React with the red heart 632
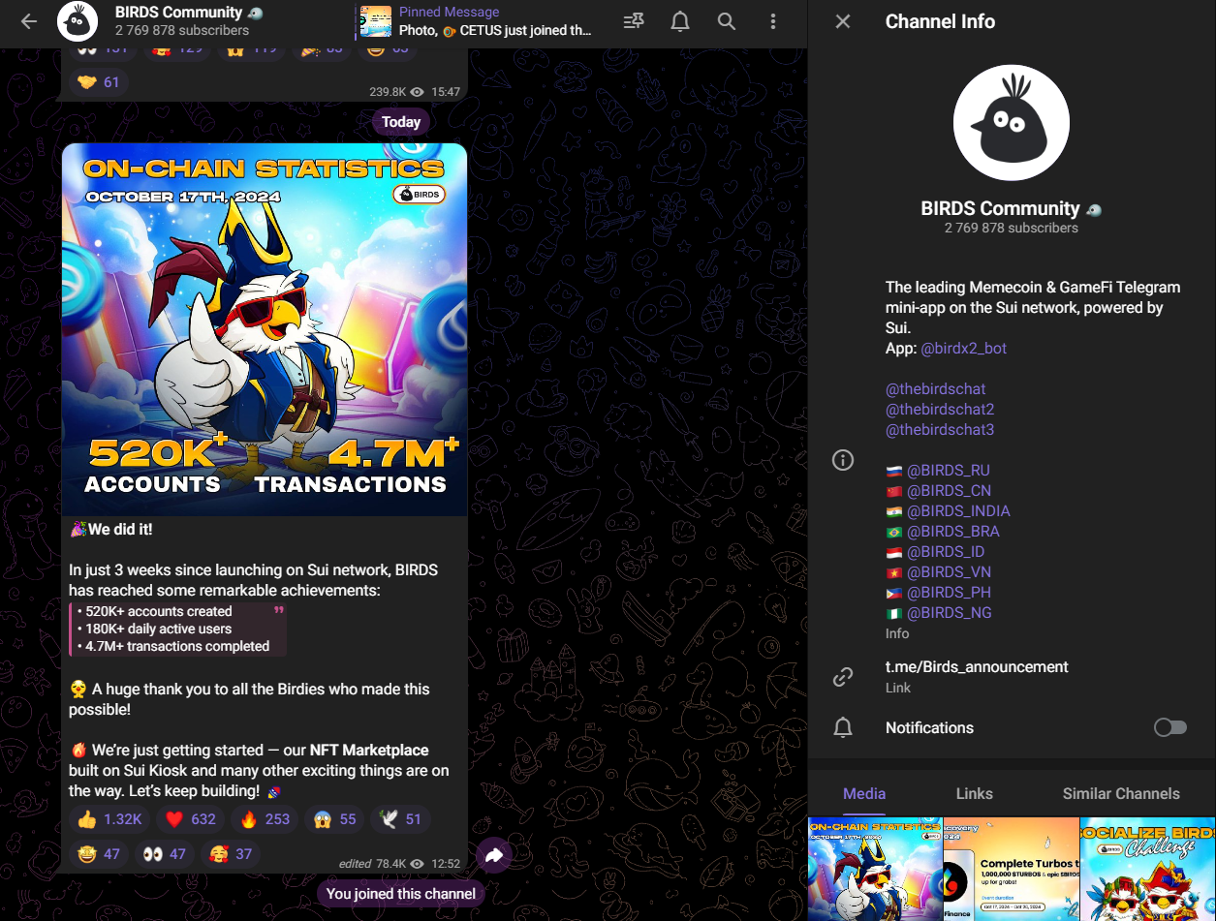Screen dimensions: 1216x921 [190, 819]
